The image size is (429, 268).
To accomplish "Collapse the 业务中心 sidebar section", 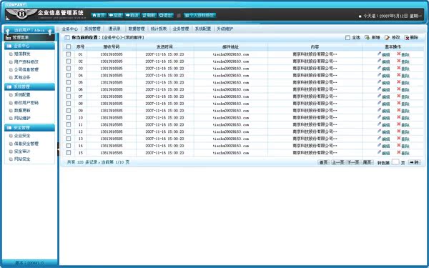I will [x=29, y=46].
